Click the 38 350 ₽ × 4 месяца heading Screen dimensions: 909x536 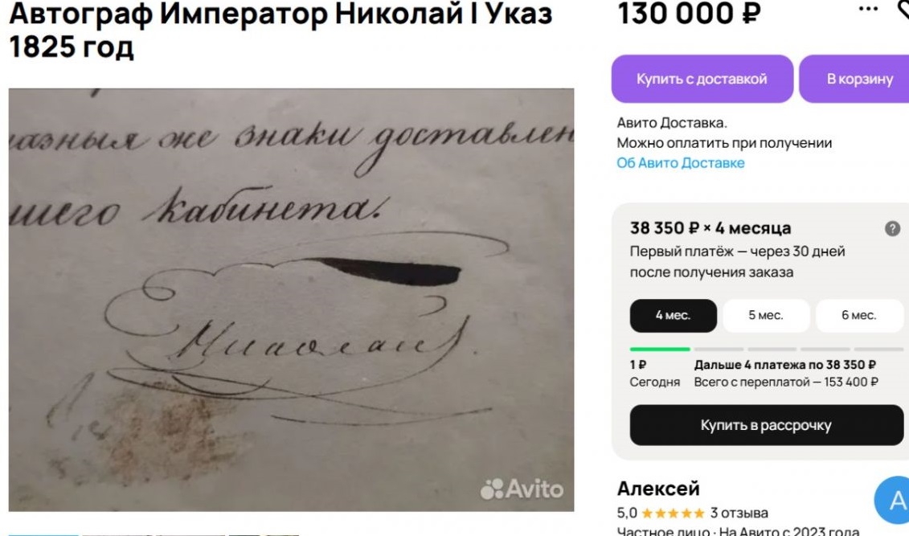(x=710, y=228)
